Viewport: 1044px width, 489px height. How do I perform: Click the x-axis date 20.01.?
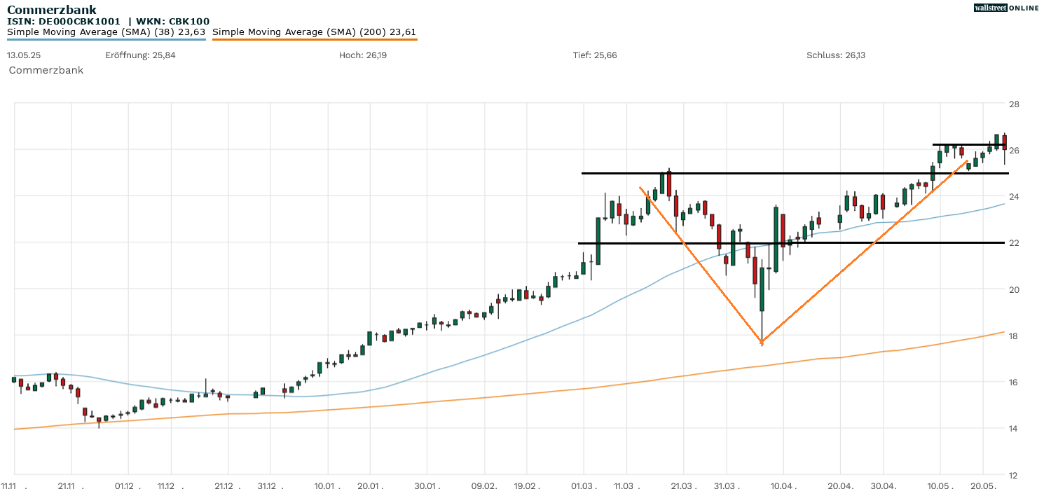[369, 485]
